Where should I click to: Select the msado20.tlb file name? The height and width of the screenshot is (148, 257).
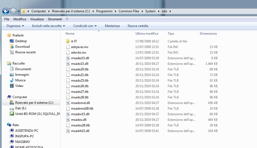pos(80,69)
